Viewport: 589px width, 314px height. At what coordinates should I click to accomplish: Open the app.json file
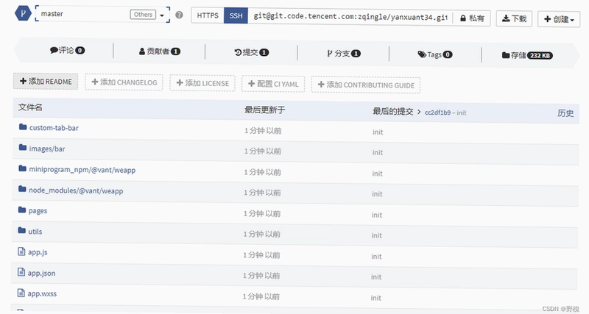[x=41, y=273]
